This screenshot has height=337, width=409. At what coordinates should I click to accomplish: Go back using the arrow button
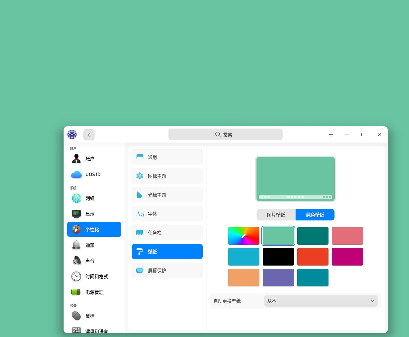pyautogui.click(x=89, y=135)
